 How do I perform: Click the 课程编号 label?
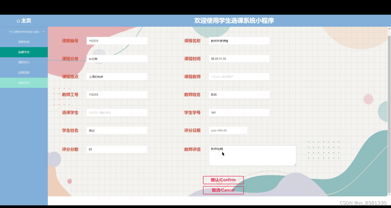point(70,41)
